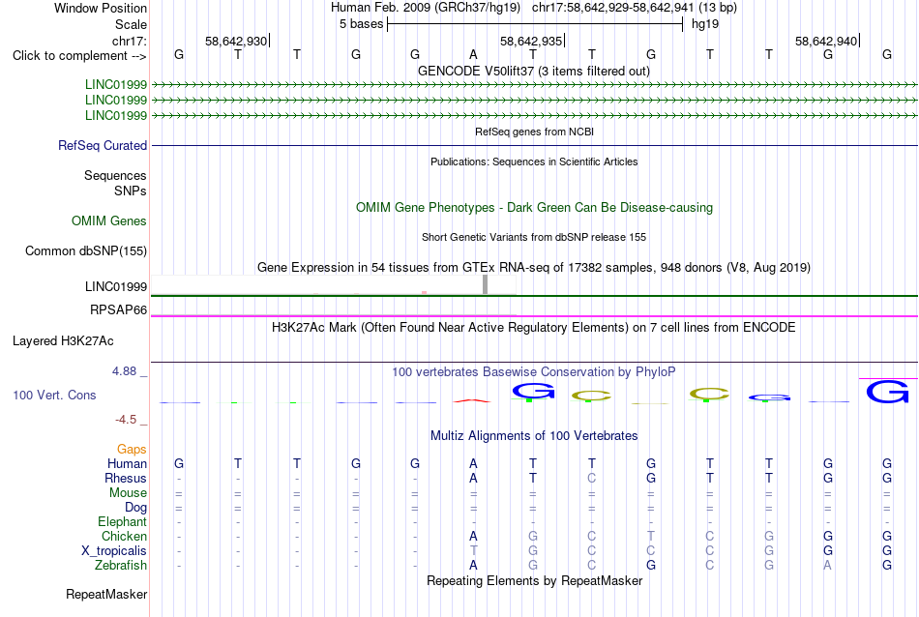Click the RepeatMasker track label
919x617 pixels.
106,595
